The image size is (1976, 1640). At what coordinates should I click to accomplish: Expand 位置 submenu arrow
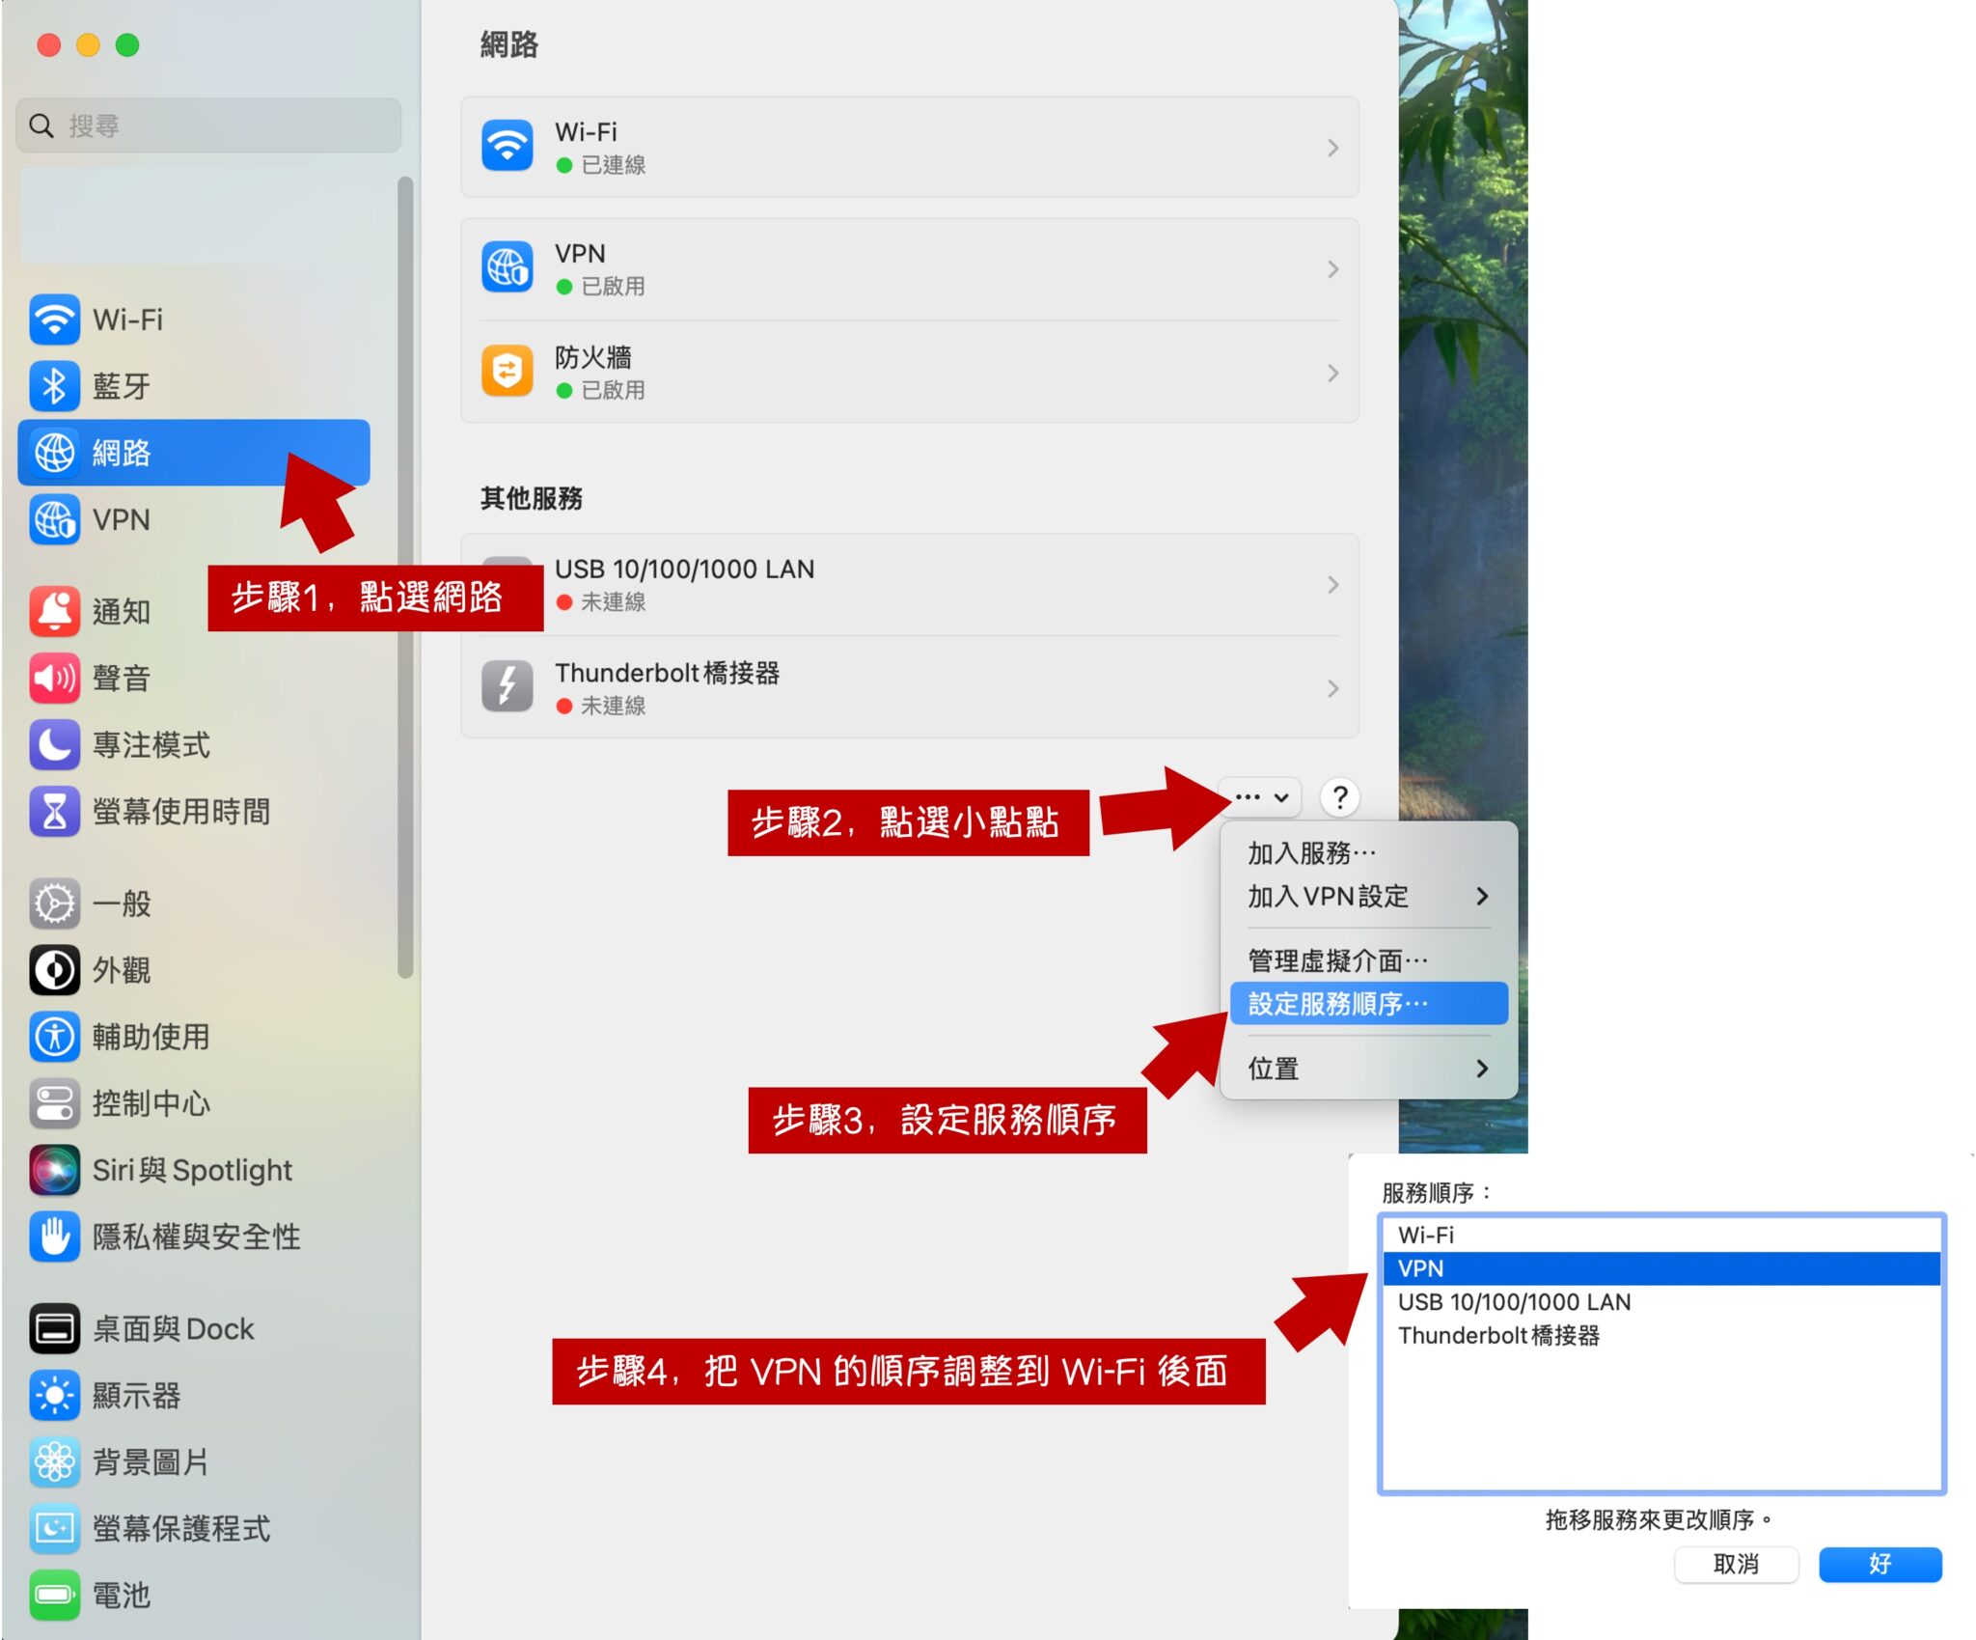coord(1483,1069)
